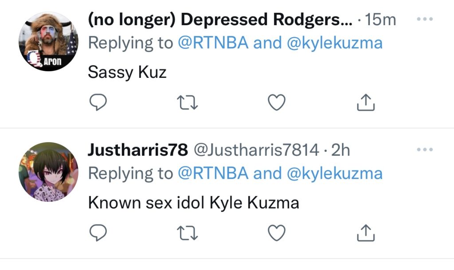Open @kylekuzma mention in first reply
The image size is (454, 270).
pyautogui.click(x=335, y=43)
